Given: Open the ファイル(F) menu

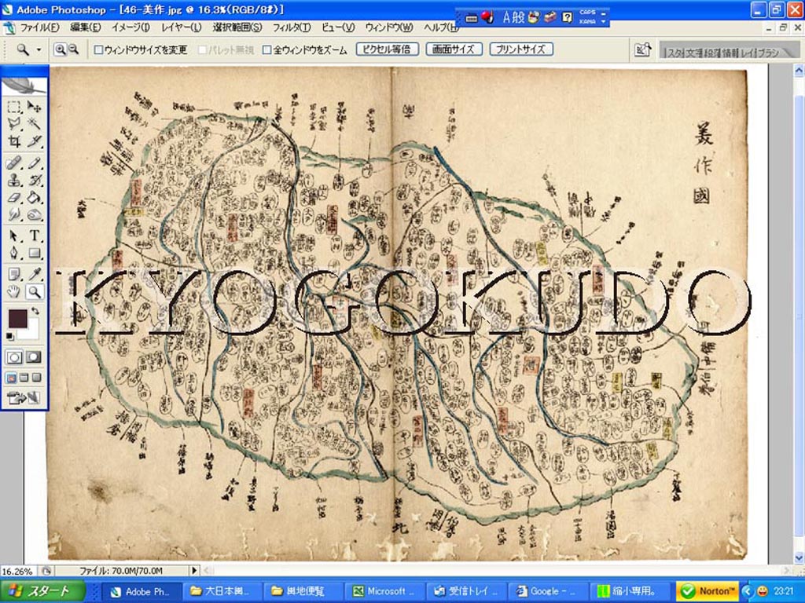Looking at the screenshot, I should (x=39, y=27).
